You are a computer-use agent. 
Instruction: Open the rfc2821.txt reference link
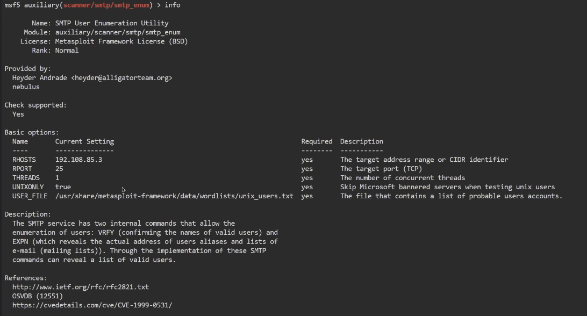click(81, 287)
